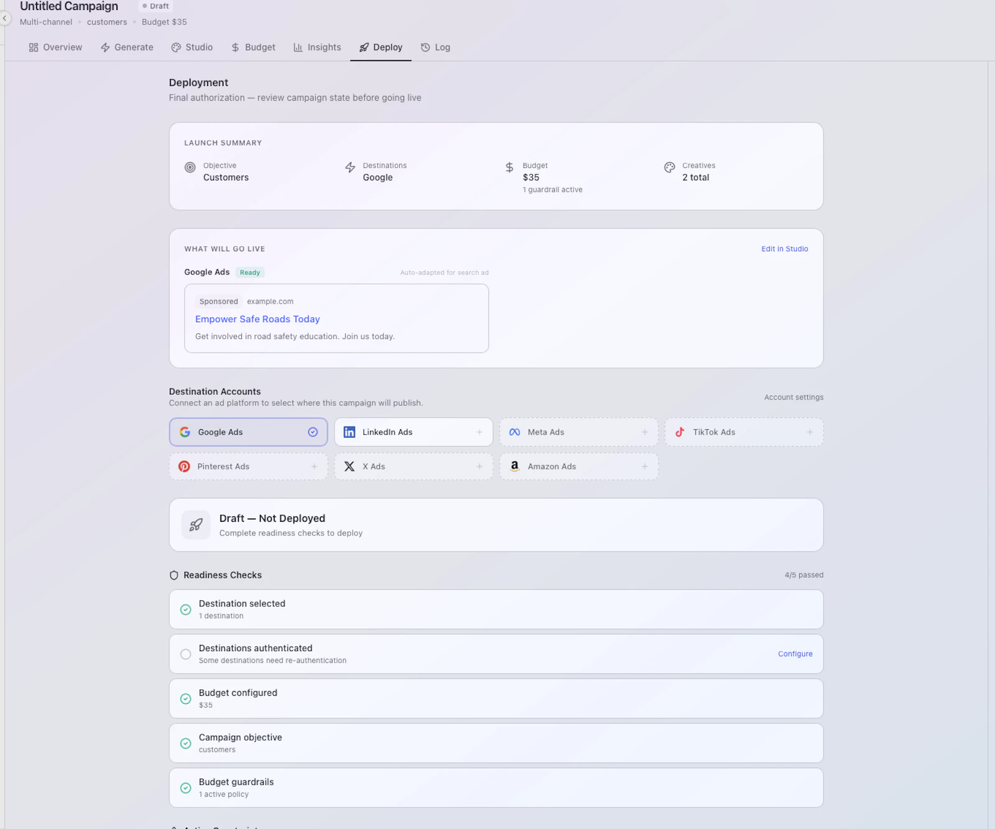This screenshot has width=995, height=829.
Task: Click the X logo icon
Action: 349,466
